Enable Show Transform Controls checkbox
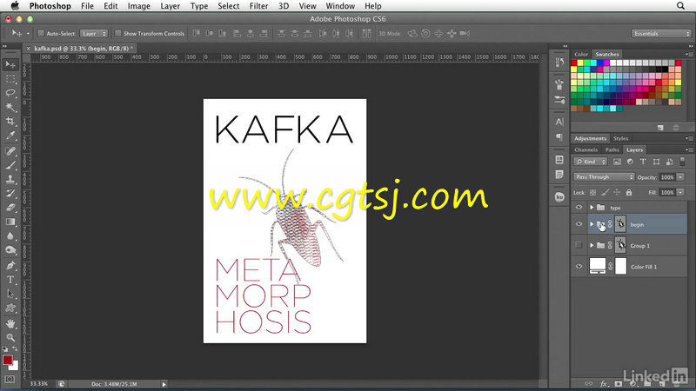 tap(117, 33)
